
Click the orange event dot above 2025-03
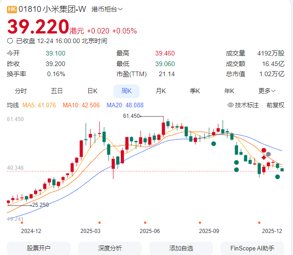tap(99, 222)
